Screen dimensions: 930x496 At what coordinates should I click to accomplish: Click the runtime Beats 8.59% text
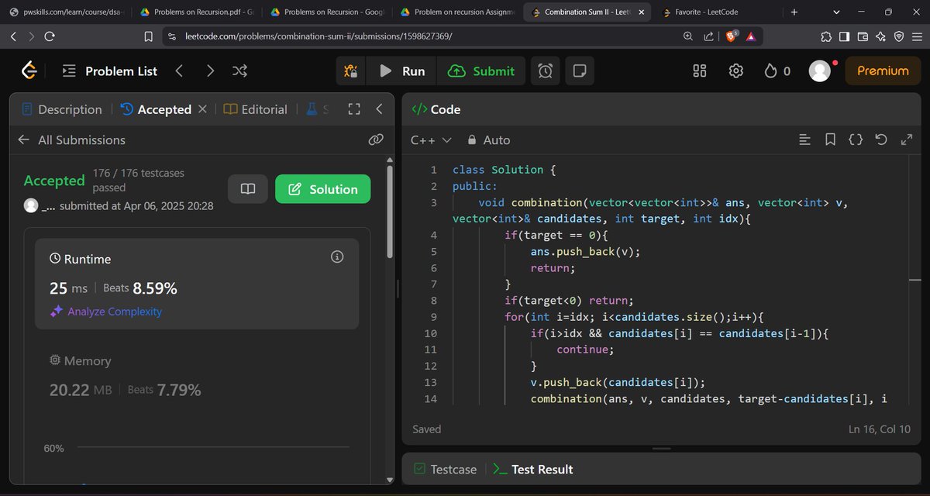tap(140, 288)
